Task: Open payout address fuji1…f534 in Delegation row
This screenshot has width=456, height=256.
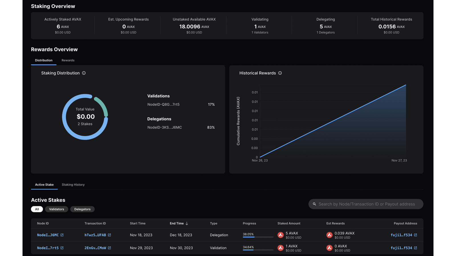Action: [401, 235]
